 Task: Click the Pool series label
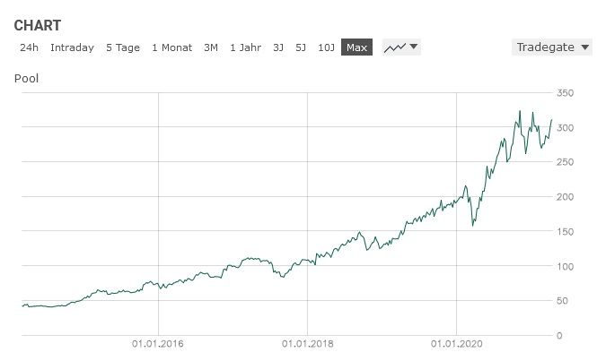click(26, 79)
